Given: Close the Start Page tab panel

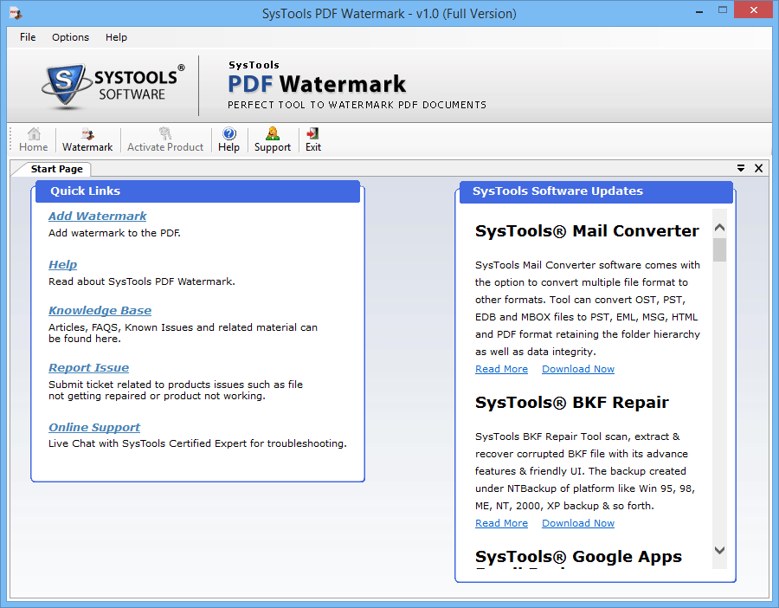Looking at the screenshot, I should [758, 168].
